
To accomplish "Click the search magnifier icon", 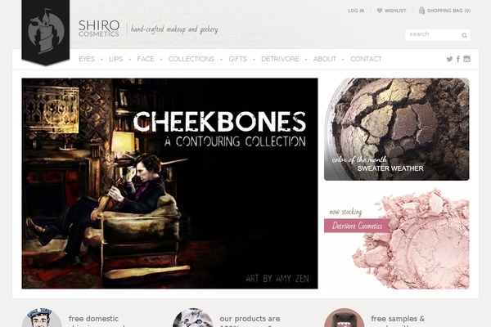I will coord(464,35).
